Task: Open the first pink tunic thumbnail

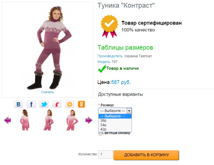Action: 24,120
